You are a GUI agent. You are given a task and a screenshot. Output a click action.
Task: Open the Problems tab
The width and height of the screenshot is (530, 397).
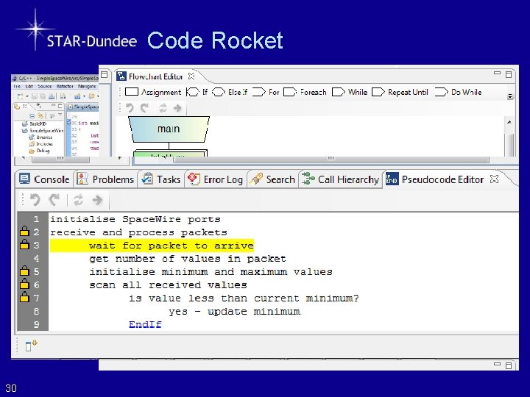(105, 179)
